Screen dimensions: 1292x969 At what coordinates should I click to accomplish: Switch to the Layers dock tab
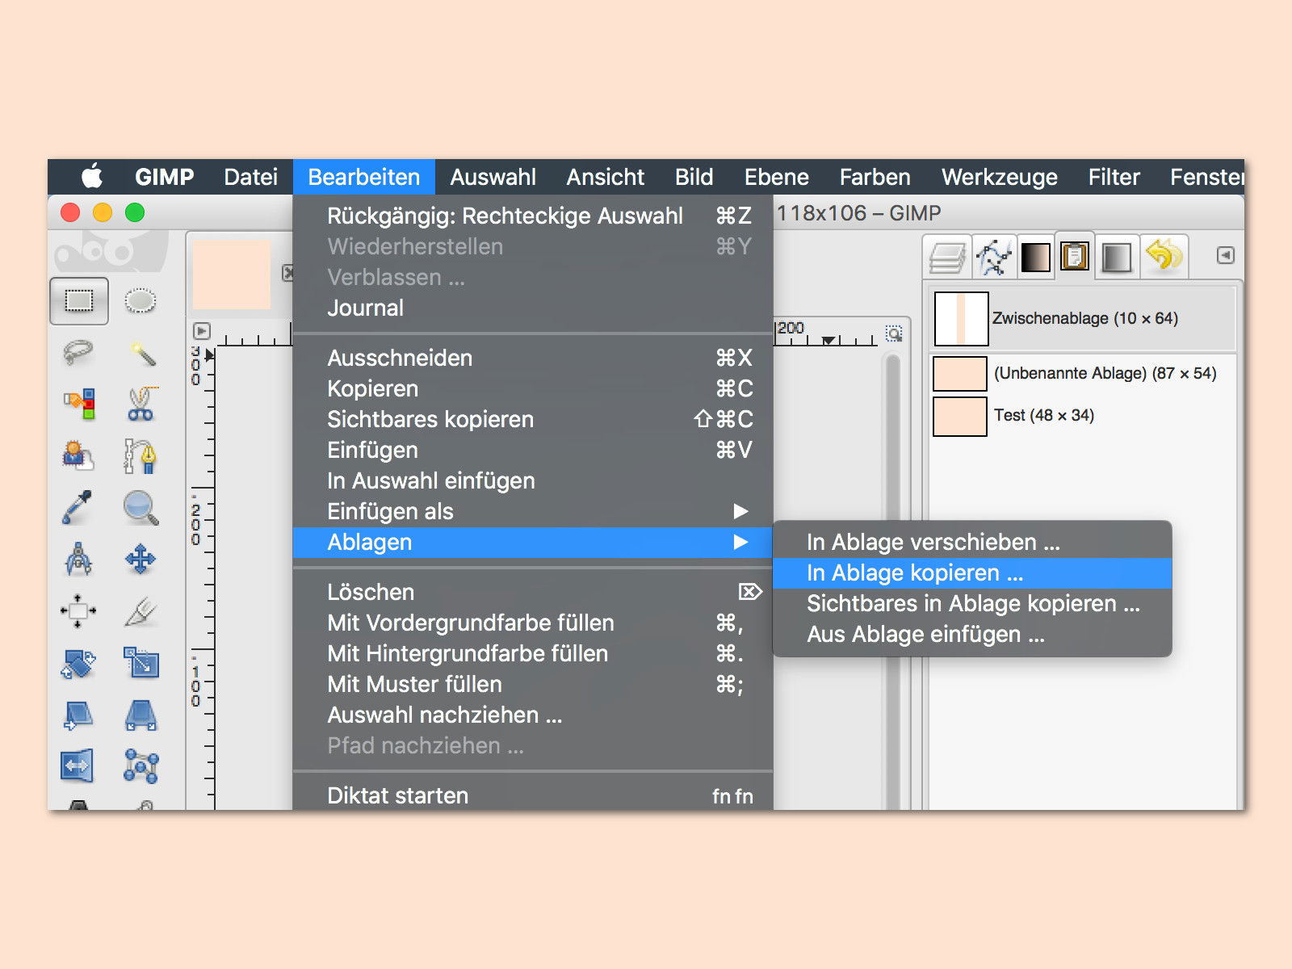[948, 258]
